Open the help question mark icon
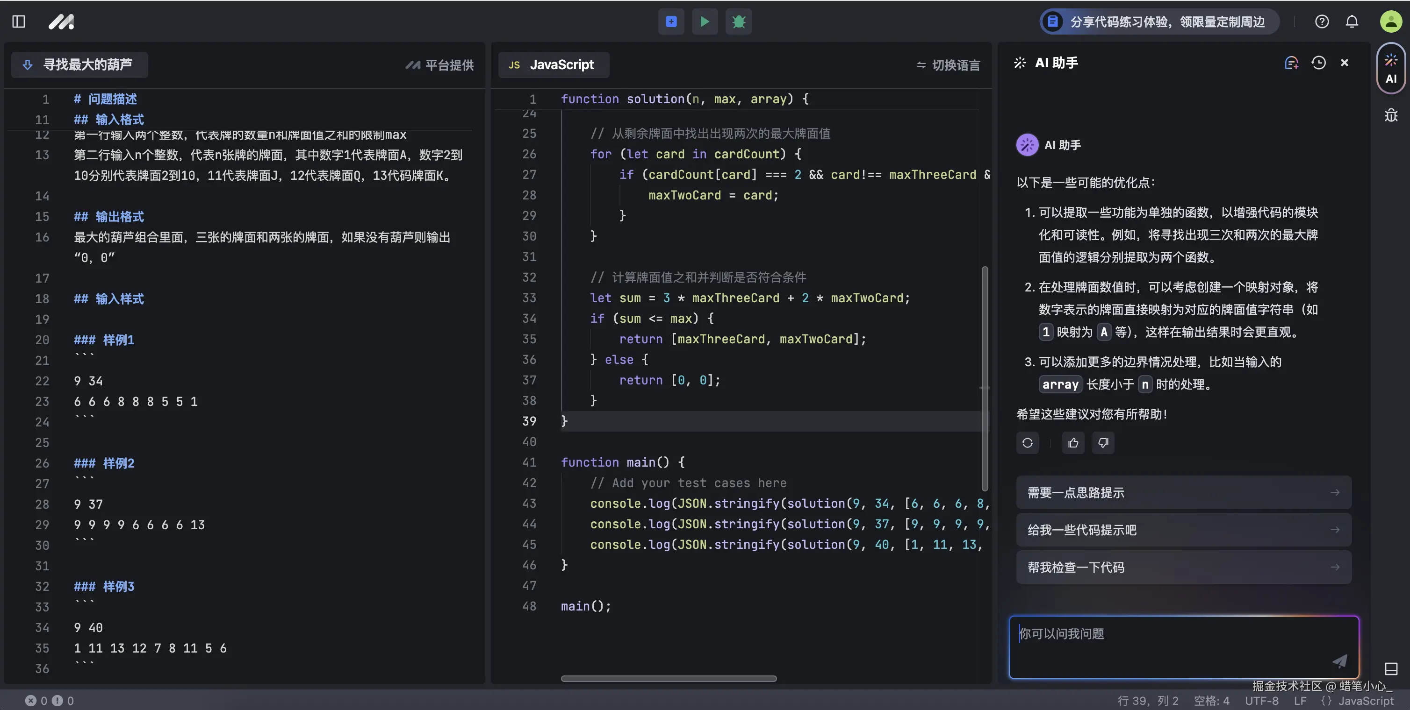Image resolution: width=1410 pixels, height=710 pixels. pos(1321,21)
